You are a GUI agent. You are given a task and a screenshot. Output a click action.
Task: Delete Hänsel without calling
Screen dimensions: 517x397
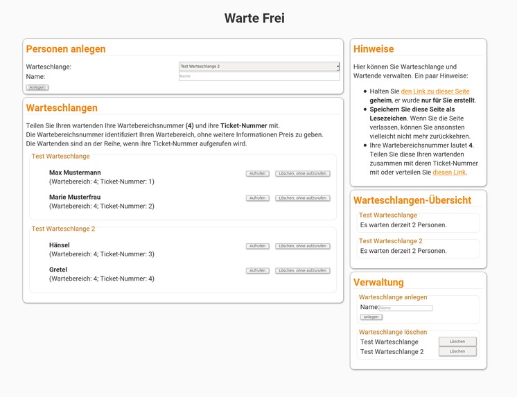tap(303, 246)
